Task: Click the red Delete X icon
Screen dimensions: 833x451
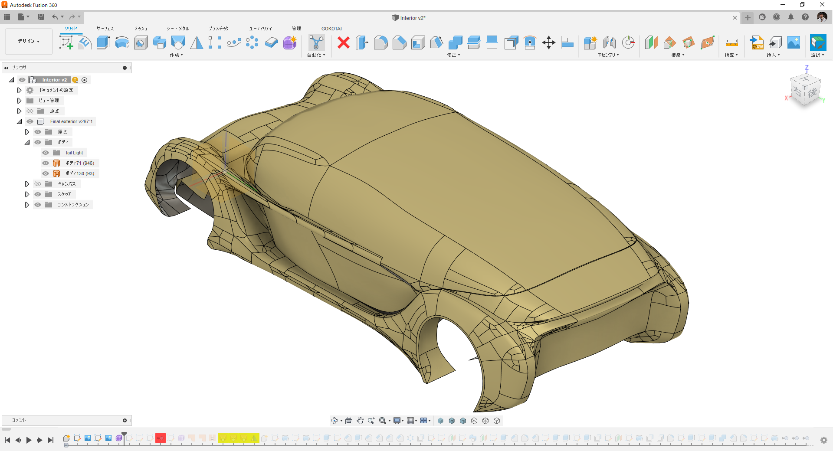Action: 343,42
